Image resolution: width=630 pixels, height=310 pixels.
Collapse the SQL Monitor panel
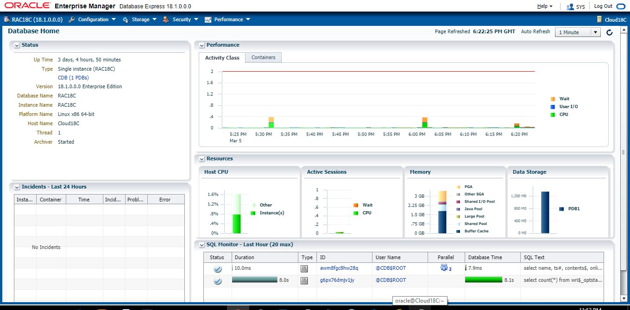click(202, 245)
